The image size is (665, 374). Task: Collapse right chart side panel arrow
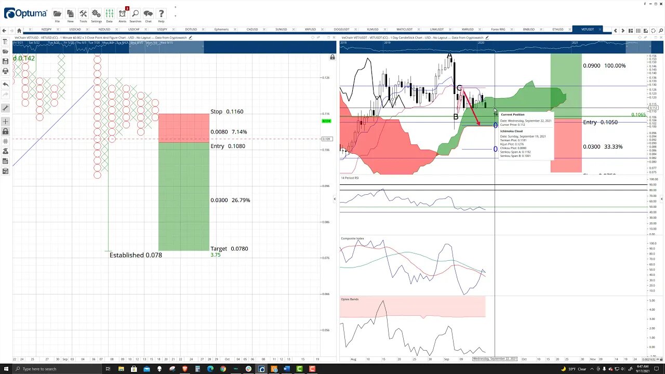point(662,198)
